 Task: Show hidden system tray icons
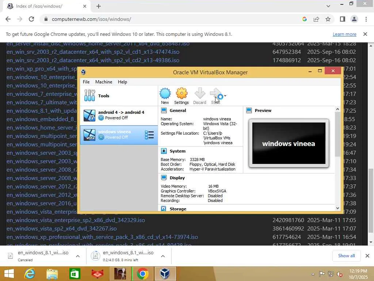point(313,274)
